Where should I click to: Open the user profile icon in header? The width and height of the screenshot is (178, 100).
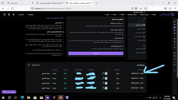(x=13, y=14)
